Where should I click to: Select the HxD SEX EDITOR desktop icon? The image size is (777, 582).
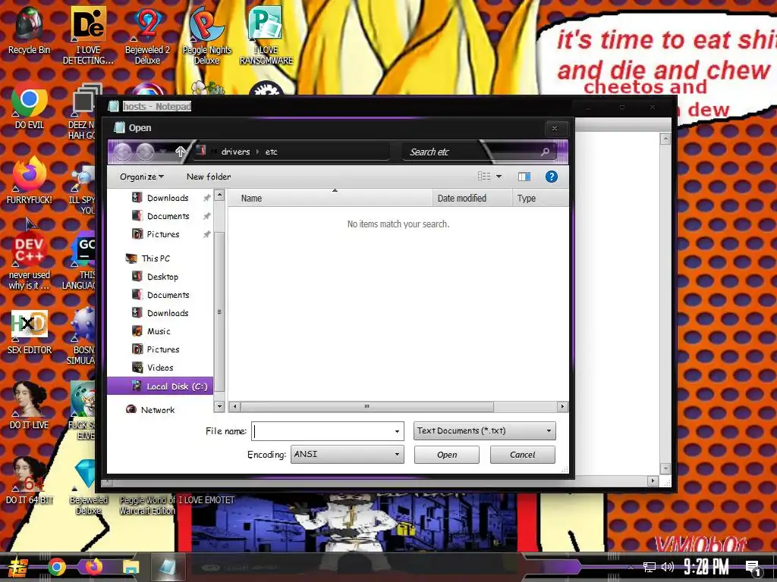[x=29, y=332]
